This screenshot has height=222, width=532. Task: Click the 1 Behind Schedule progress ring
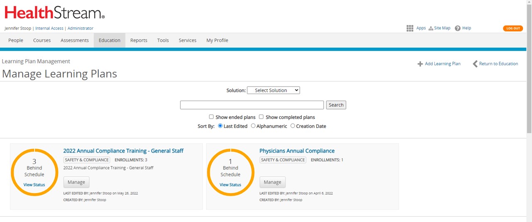[231, 172]
